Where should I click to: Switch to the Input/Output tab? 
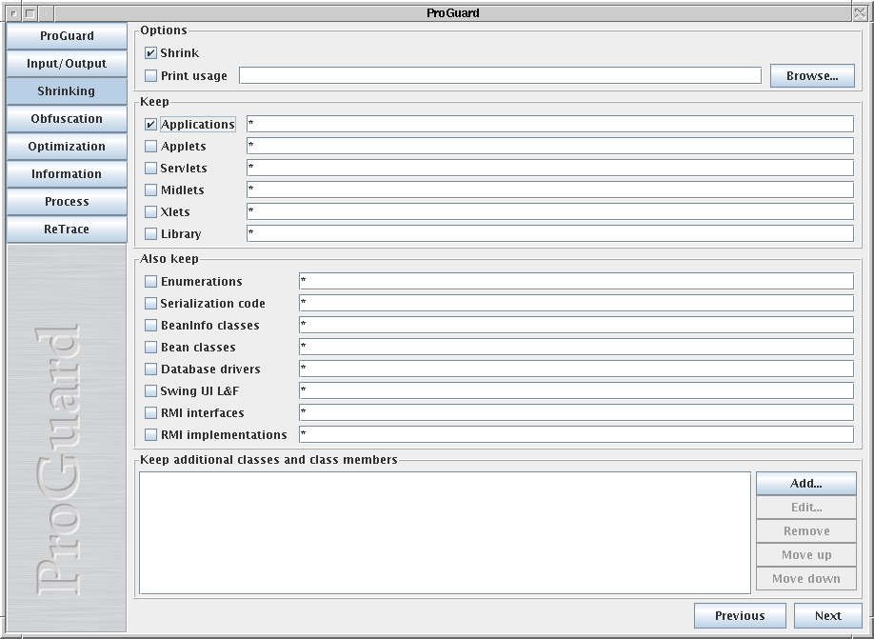[x=67, y=64]
